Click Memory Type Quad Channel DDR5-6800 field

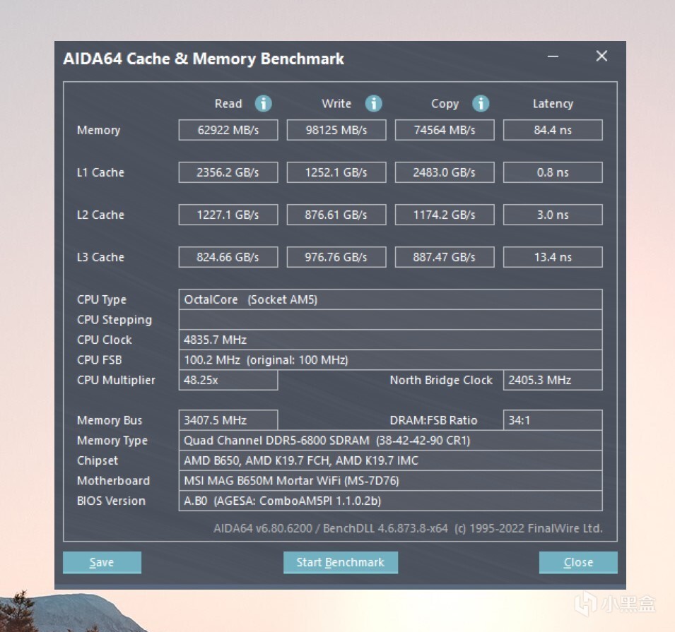(x=390, y=441)
